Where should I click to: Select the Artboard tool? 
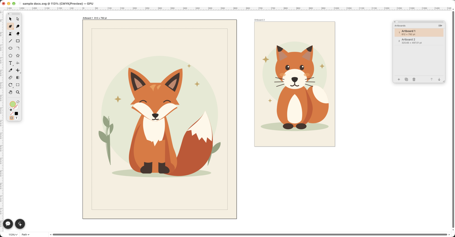point(18,85)
